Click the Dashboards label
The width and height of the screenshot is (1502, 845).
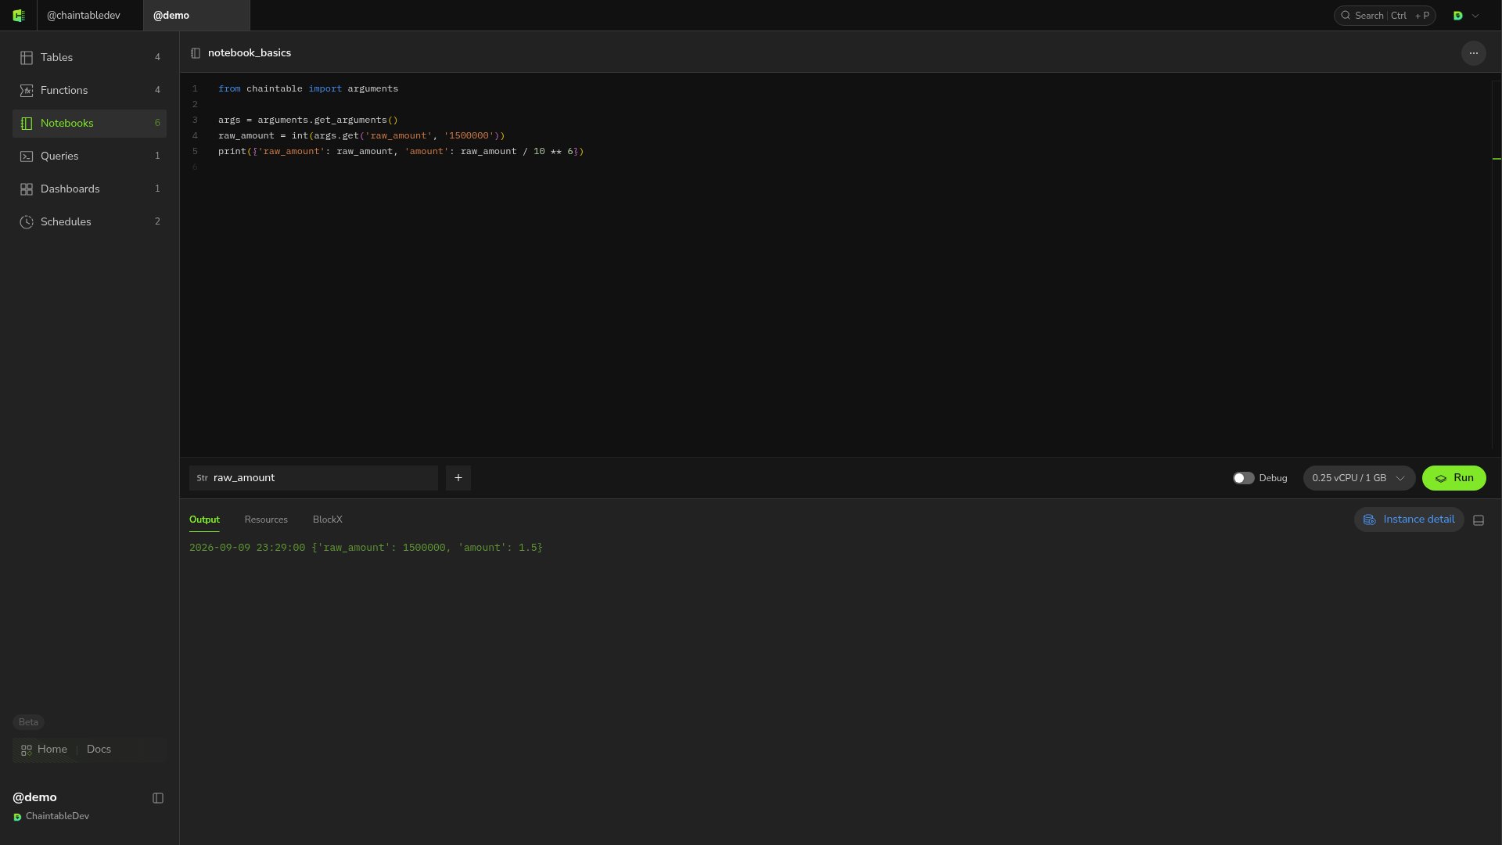[x=70, y=189]
